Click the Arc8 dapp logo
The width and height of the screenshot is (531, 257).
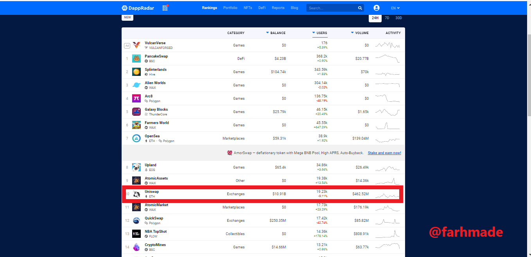(x=136, y=99)
